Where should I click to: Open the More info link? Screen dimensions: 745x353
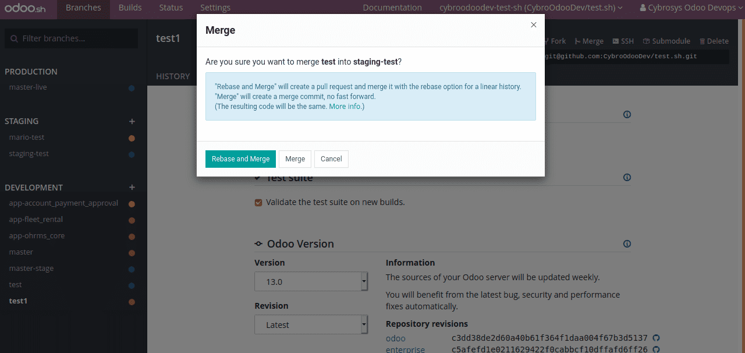(x=345, y=107)
